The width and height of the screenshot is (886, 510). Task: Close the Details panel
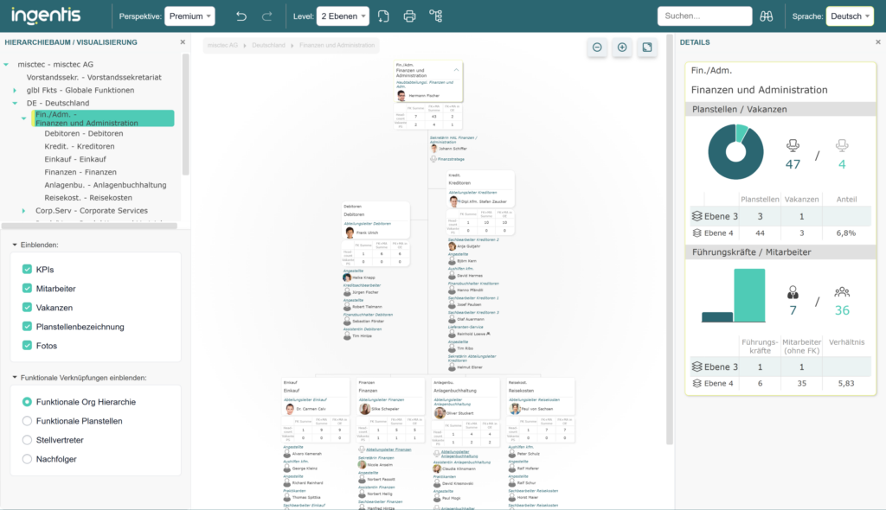pos(878,42)
